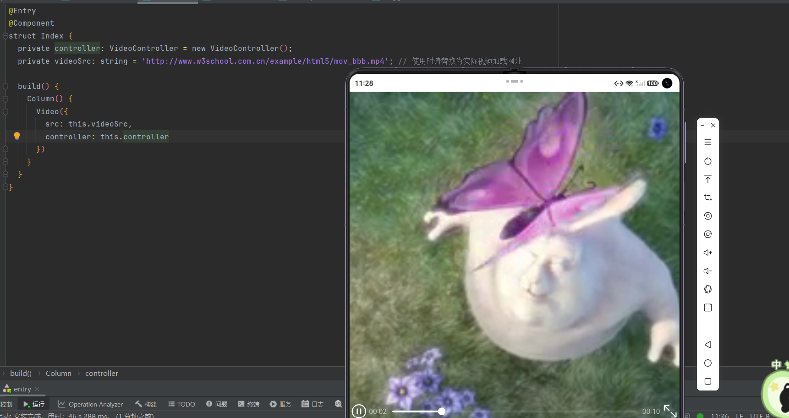Collapse the build() method fold marker
The width and height of the screenshot is (789, 418).
5,86
